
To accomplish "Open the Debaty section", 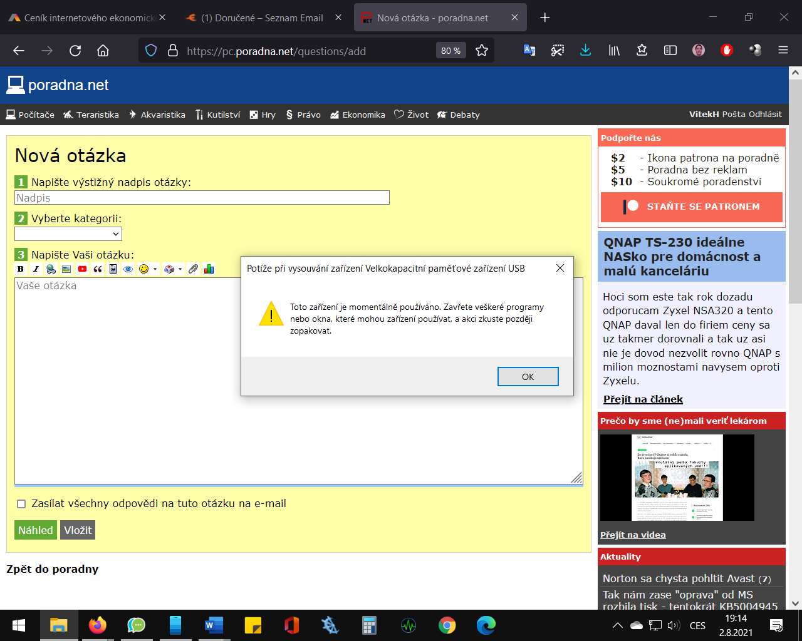I will tap(458, 115).
